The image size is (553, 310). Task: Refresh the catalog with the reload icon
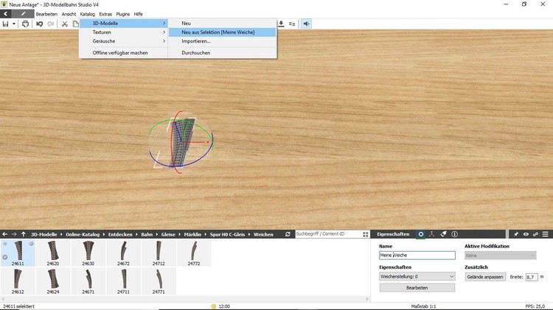(x=288, y=234)
